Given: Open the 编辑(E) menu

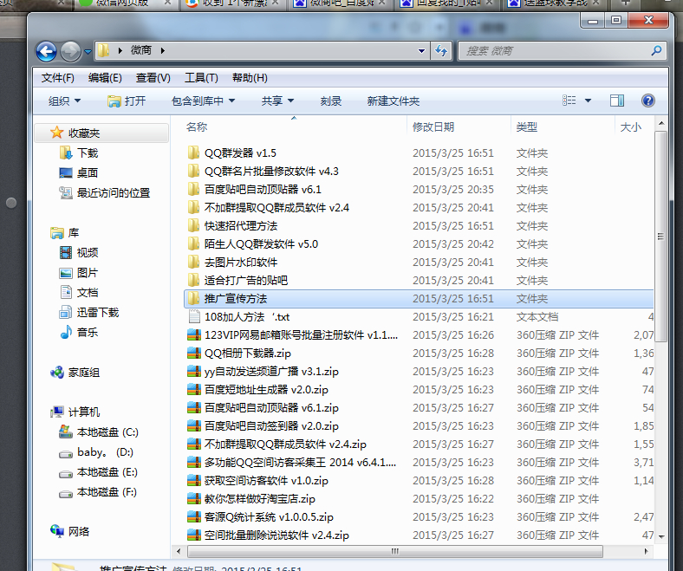Looking at the screenshot, I should (105, 78).
